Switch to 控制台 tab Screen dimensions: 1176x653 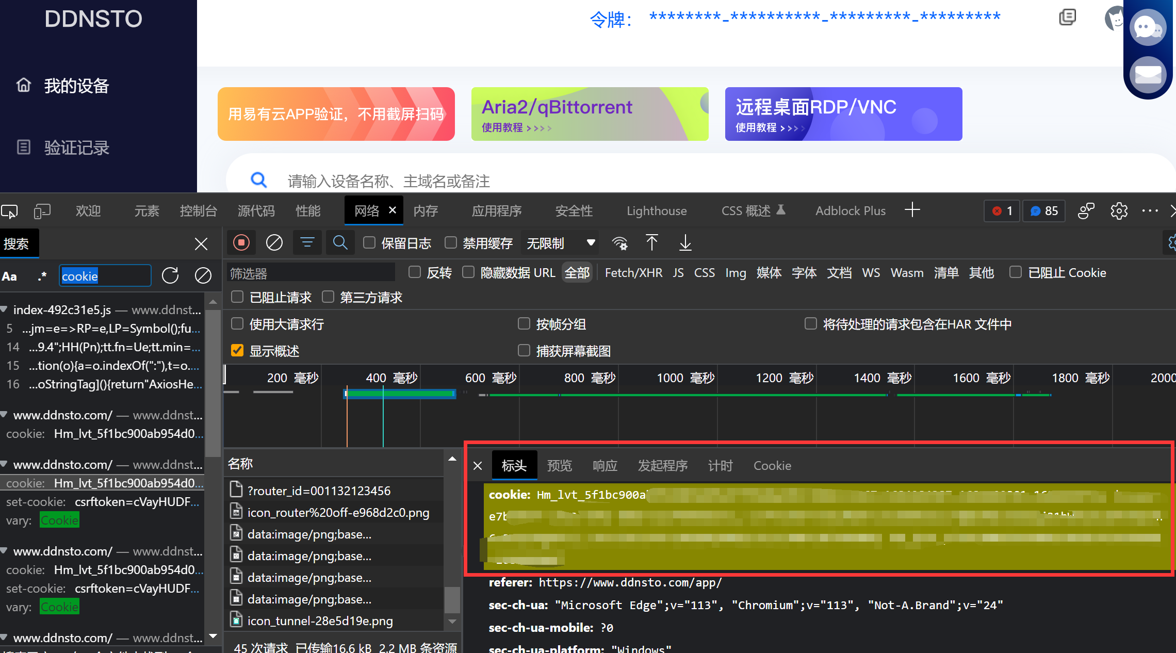tap(199, 211)
